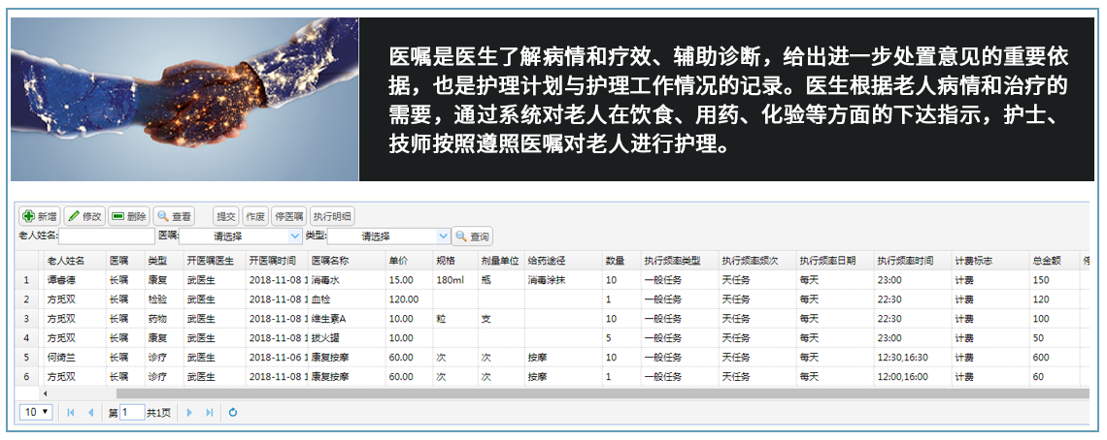The image size is (1107, 440).
Task: Go to first page in pagination
Action: (x=71, y=412)
